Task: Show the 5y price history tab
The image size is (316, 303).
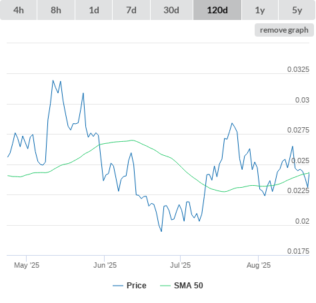Action: pos(297,10)
